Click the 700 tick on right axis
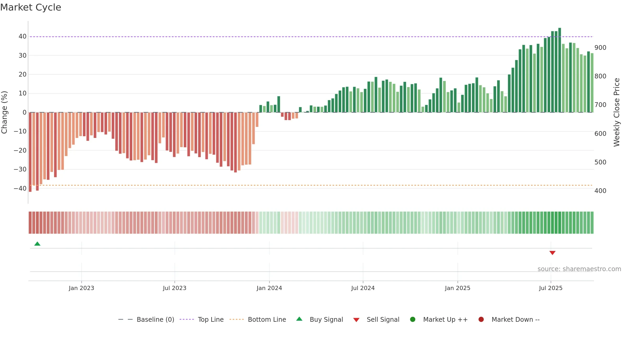Screen dimensions: 630x354 [600, 105]
